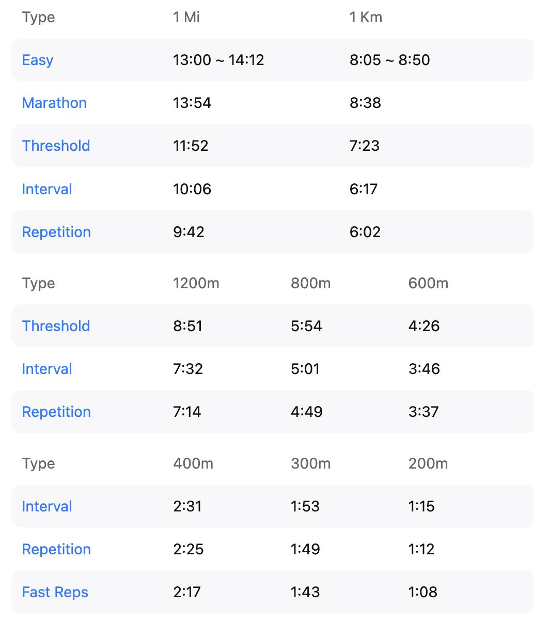Click the Fast Reps 200m time 1:08
This screenshot has height=622, width=533.
pyautogui.click(x=422, y=592)
